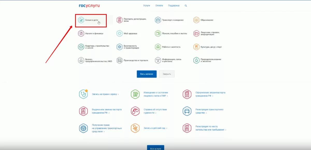
Task: Click the Весь каталог button
Action: pyautogui.click(x=147, y=74)
